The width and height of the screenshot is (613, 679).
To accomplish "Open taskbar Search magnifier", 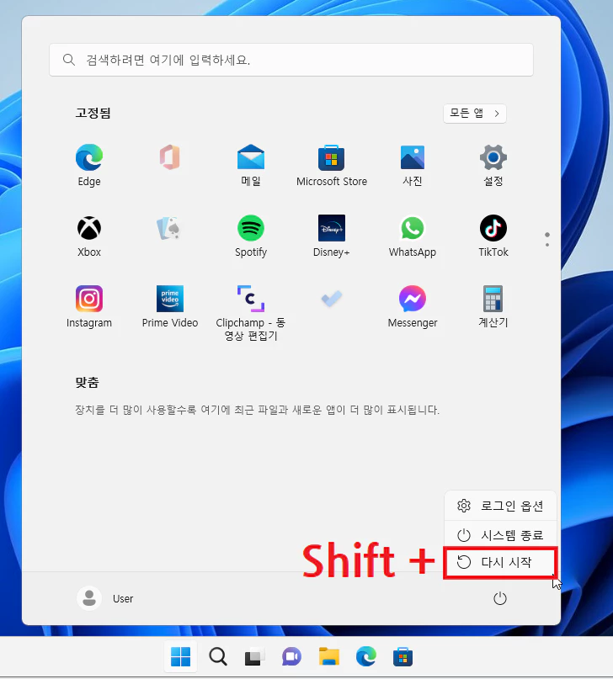I will tap(218, 657).
